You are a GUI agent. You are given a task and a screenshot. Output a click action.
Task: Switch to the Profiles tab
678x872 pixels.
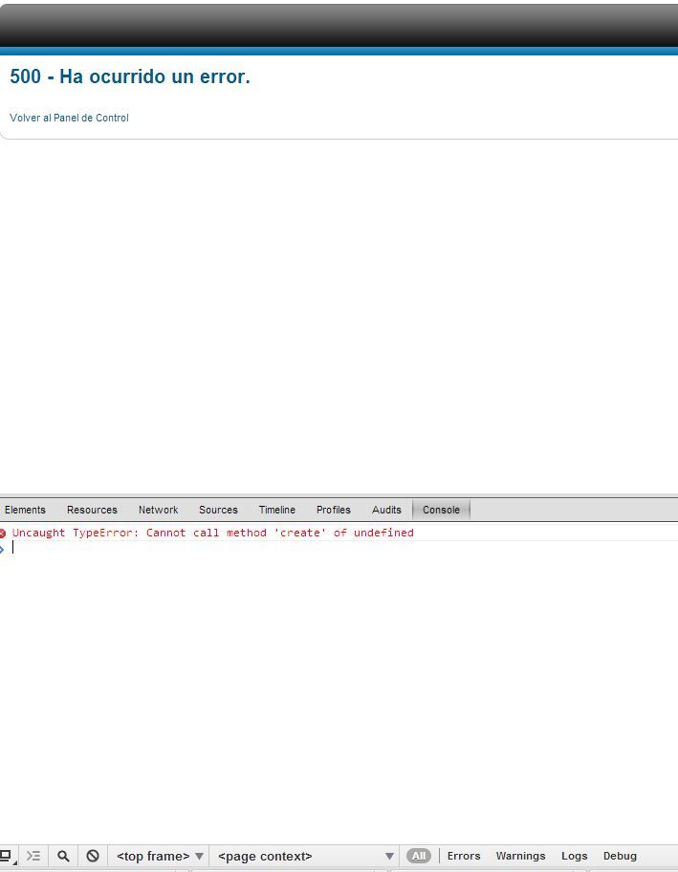(333, 510)
